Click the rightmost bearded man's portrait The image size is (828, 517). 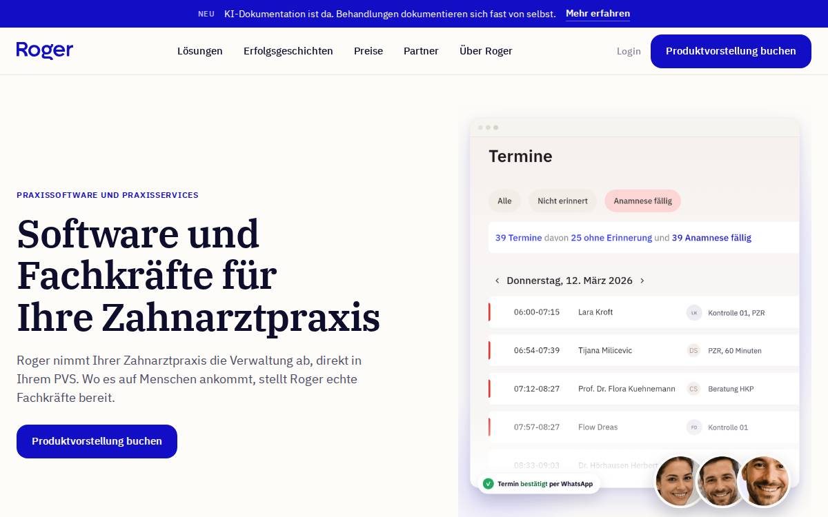[x=764, y=481]
